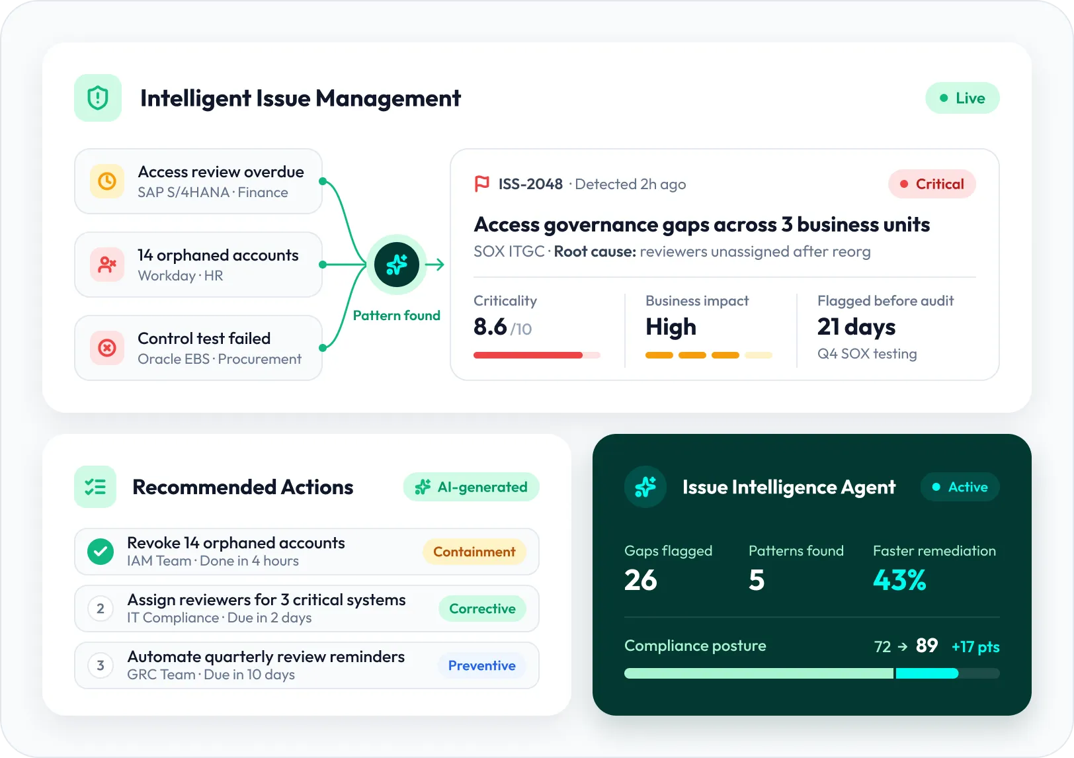Image resolution: width=1074 pixels, height=758 pixels.
Task: Click the Q4 SOX testing label
Action: pyautogui.click(x=867, y=354)
